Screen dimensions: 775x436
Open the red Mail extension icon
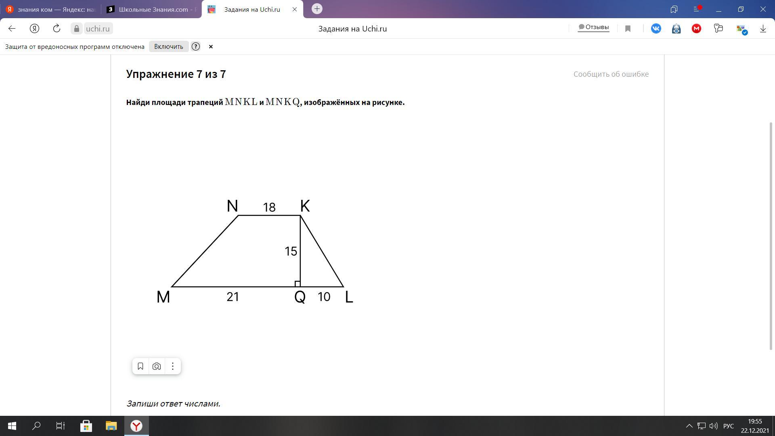pos(696,29)
